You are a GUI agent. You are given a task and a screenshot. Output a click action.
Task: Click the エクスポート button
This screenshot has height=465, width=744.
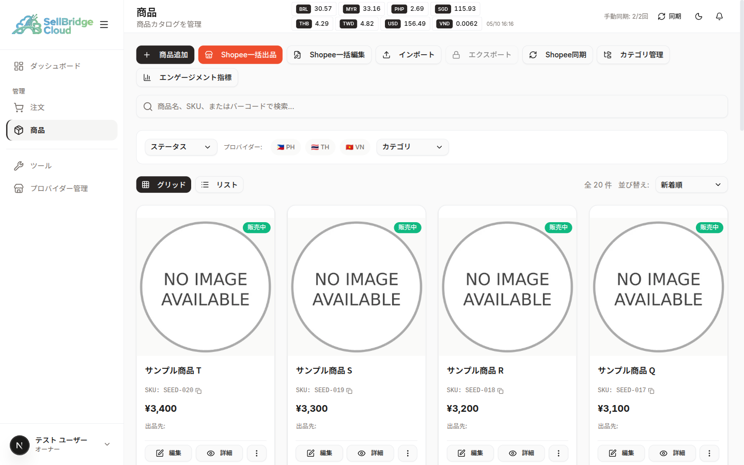click(x=482, y=55)
